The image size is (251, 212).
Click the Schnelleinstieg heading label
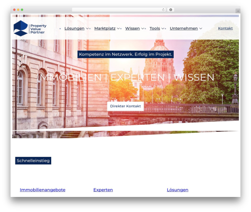click(33, 160)
